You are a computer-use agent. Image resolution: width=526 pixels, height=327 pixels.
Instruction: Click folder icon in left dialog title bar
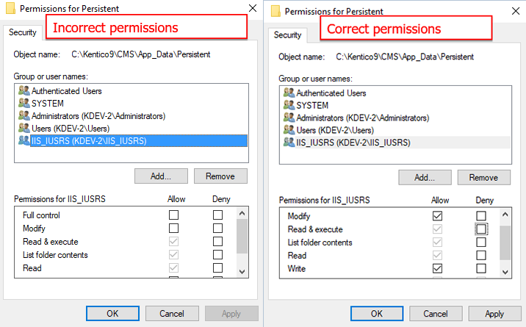[11, 8]
